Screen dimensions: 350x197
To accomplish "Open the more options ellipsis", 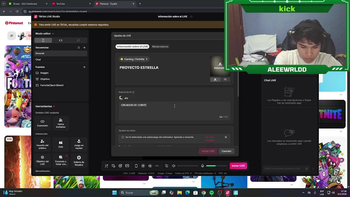I will (157, 166).
